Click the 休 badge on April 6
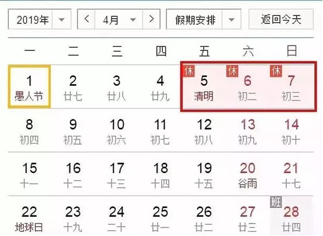Viewport: 323px width, 236px height. 232,71
